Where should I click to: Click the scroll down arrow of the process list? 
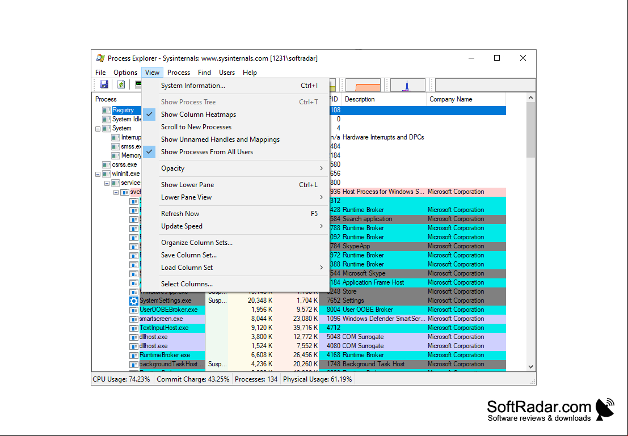tap(530, 367)
